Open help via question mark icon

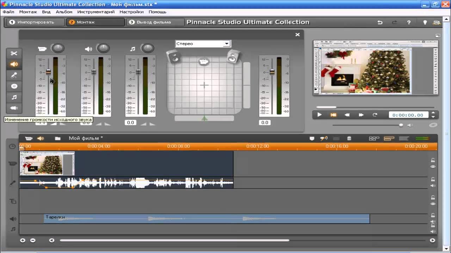409,22
